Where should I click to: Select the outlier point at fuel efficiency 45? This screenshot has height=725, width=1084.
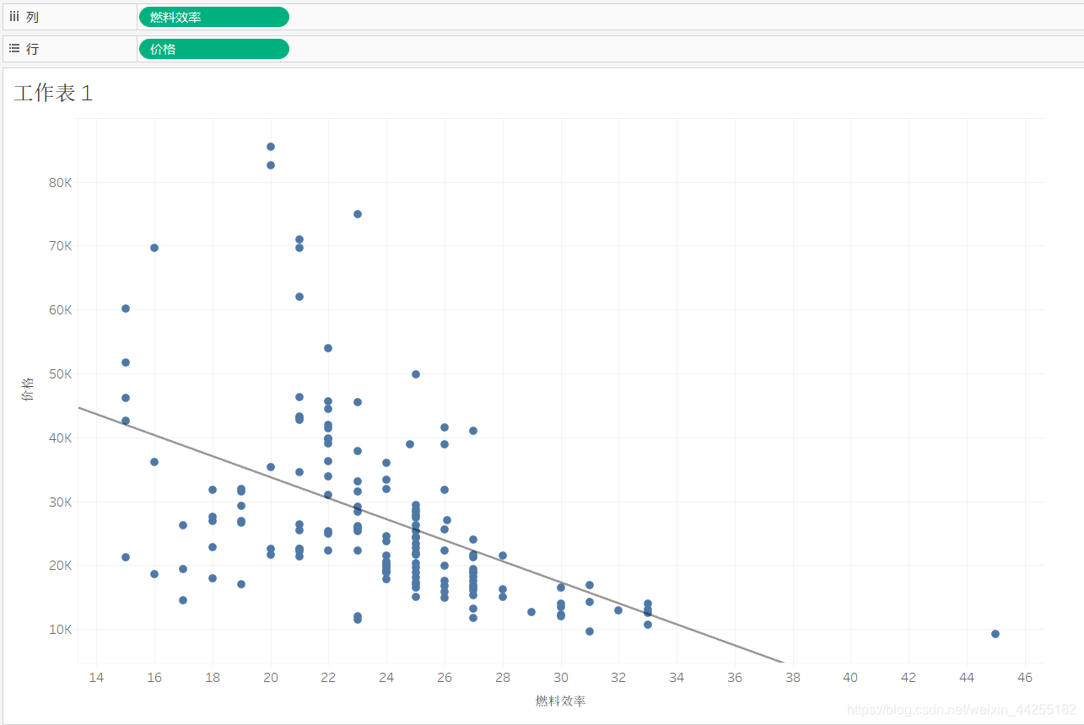click(995, 634)
